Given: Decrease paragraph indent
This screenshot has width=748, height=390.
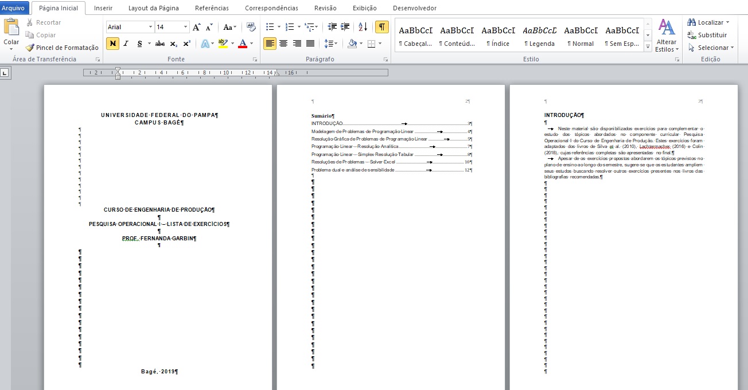Looking at the screenshot, I should point(332,27).
